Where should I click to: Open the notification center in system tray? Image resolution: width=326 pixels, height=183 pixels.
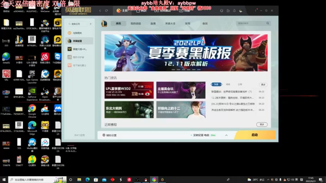coord(321,179)
